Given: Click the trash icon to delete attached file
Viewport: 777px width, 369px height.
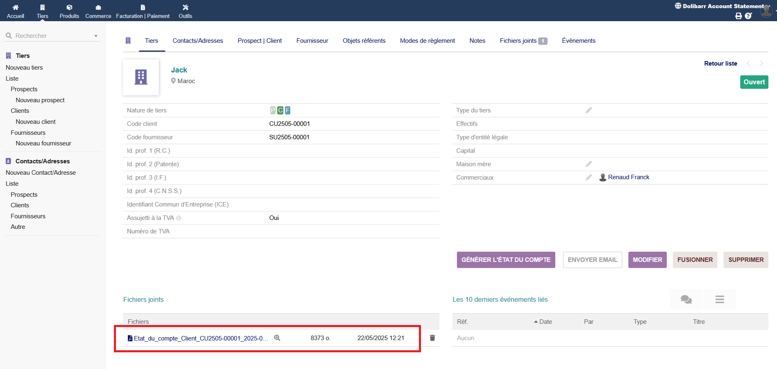Looking at the screenshot, I should [x=432, y=338].
